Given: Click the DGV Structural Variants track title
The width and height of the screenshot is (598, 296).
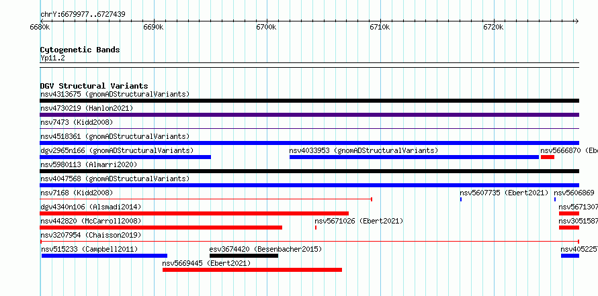Looking at the screenshot, I should click(x=94, y=86).
